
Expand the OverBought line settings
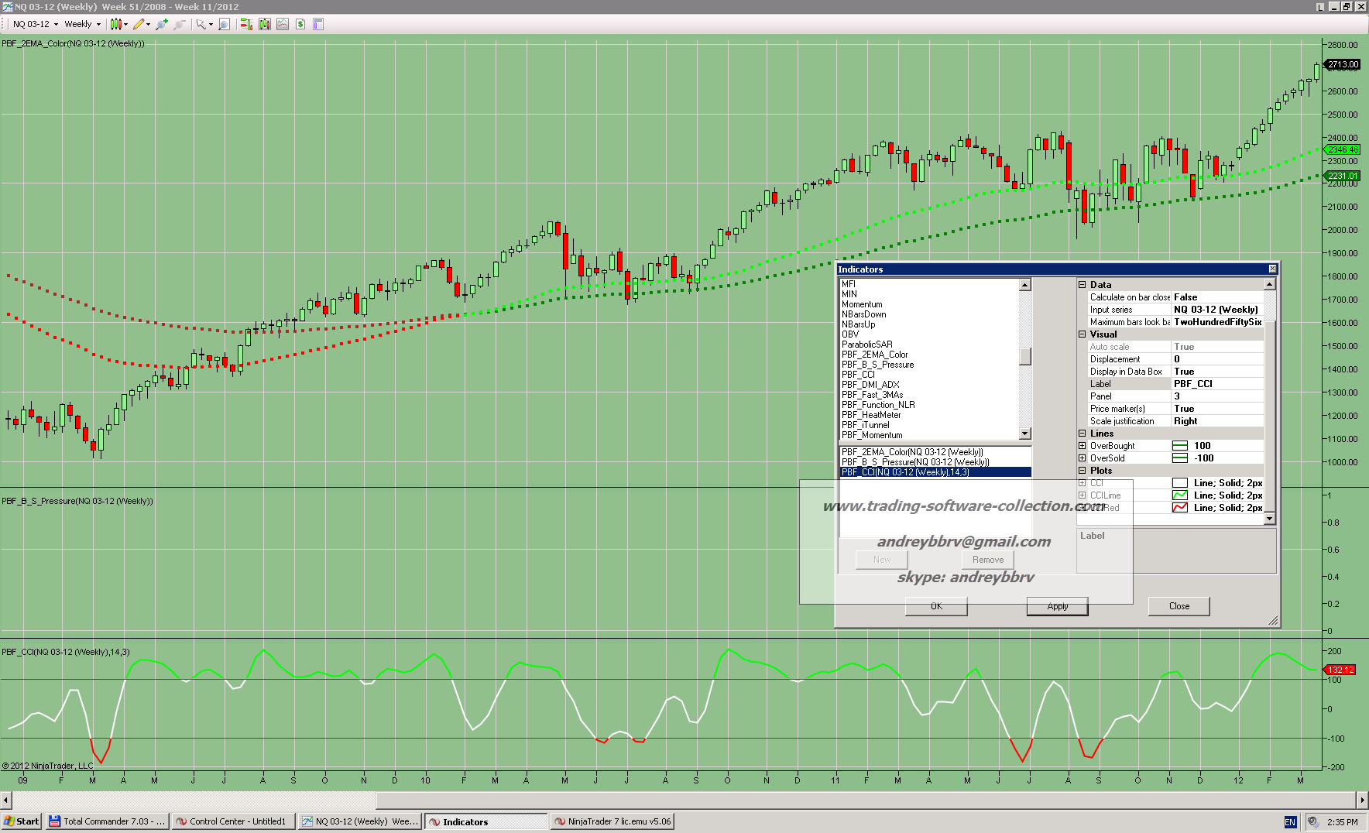click(x=1083, y=446)
